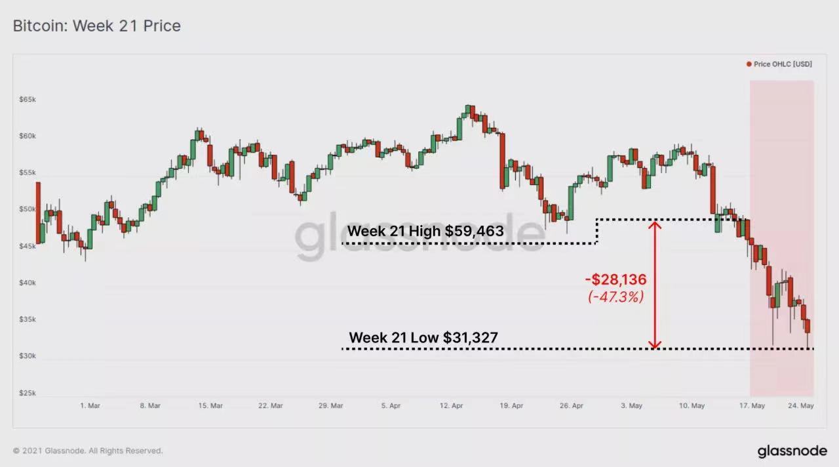839x467 pixels.
Task: Click the 29. Mar date axis label
Action: [331, 406]
